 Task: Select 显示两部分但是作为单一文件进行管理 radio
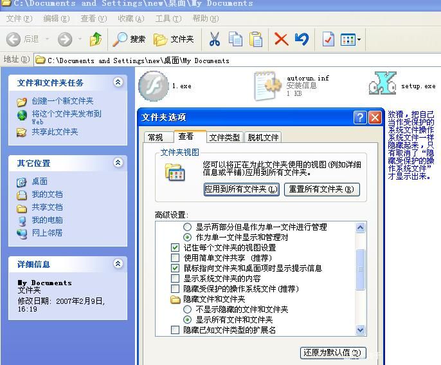(187, 227)
